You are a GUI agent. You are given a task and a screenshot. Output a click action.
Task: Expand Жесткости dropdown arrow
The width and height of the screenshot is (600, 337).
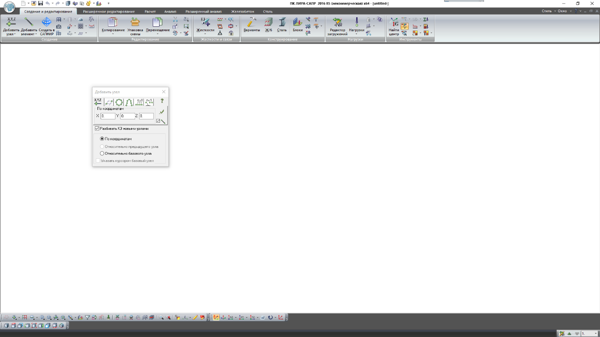tap(205, 34)
